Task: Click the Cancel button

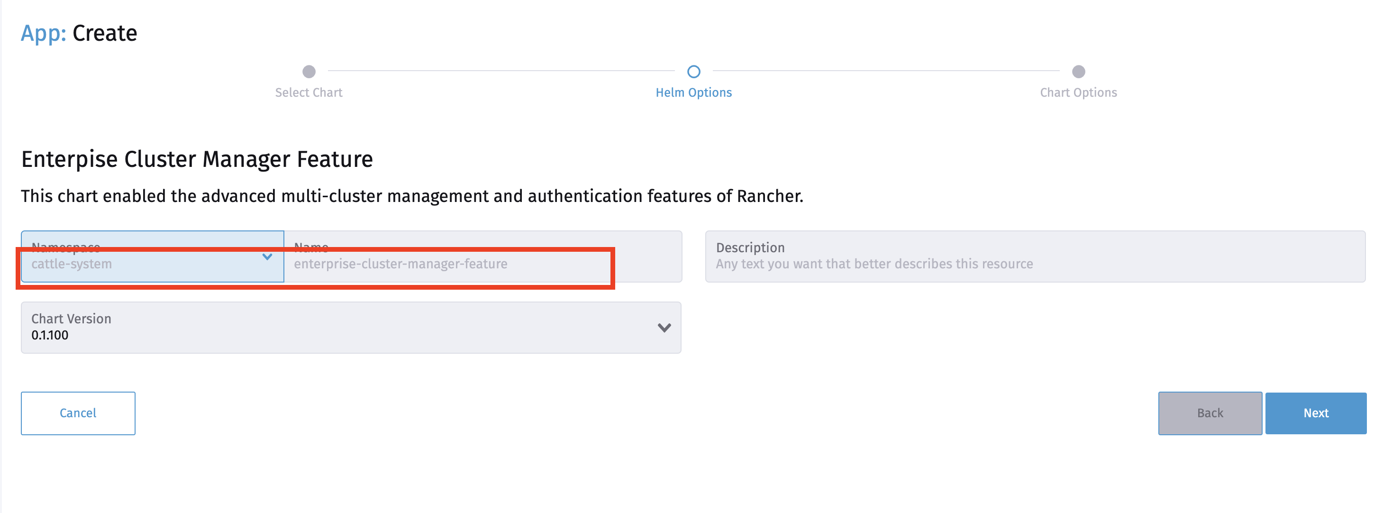Action: 77,413
